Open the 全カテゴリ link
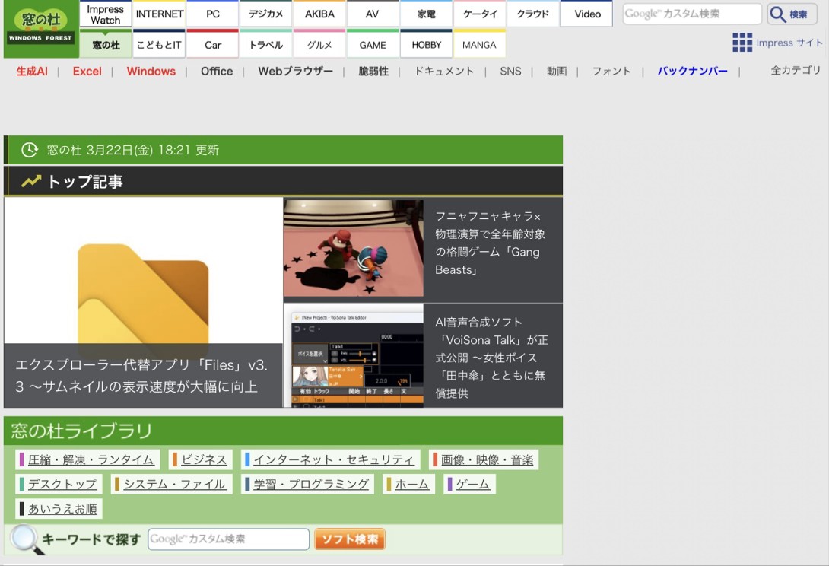 796,70
